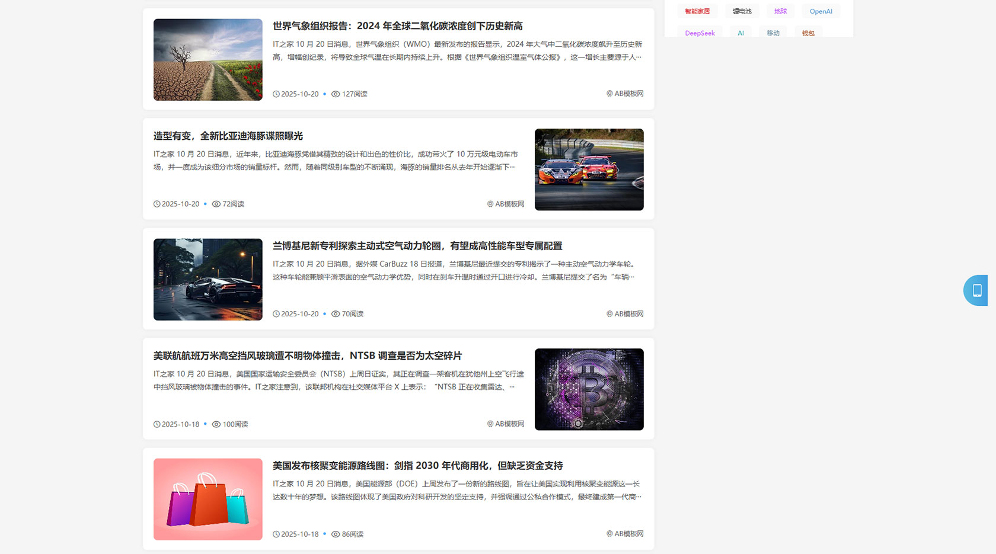Open the 美国发布核聚变能源路线图 article title

coord(417,466)
